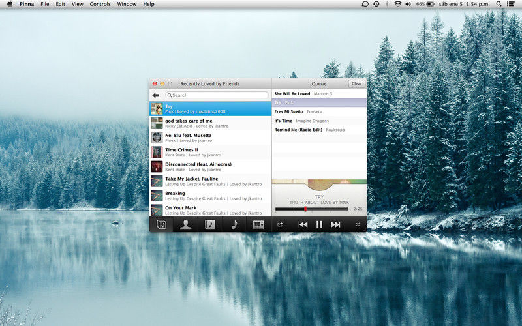Click album art for Disconnected
This screenshot has width=522, height=326.
pyautogui.click(x=157, y=167)
